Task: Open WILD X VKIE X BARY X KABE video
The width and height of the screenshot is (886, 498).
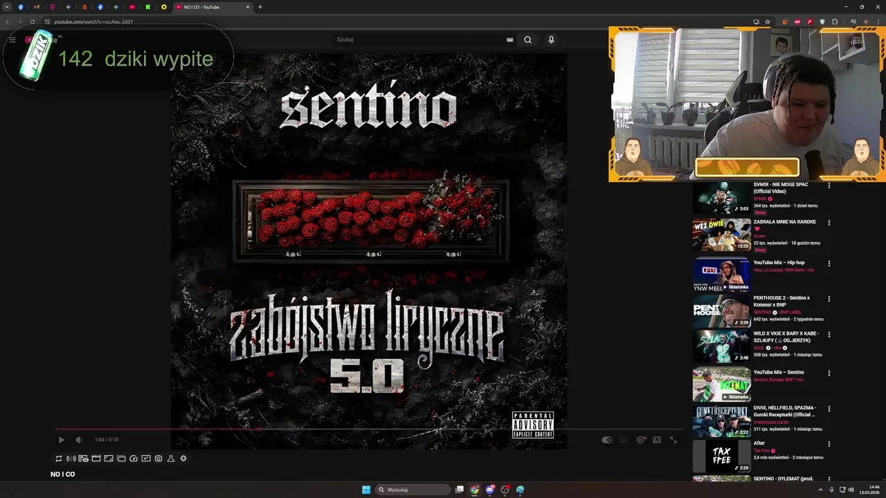Action: point(721,347)
